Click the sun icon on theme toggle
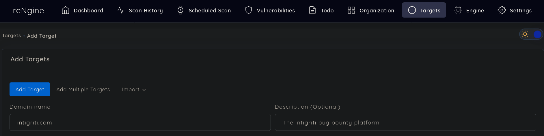The width and height of the screenshot is (544, 136). 525,34
